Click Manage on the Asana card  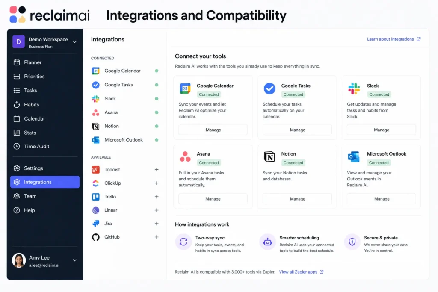point(213,199)
